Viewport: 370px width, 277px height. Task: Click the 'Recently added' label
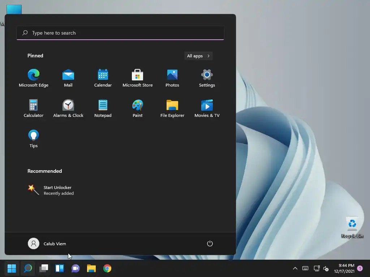(x=59, y=193)
